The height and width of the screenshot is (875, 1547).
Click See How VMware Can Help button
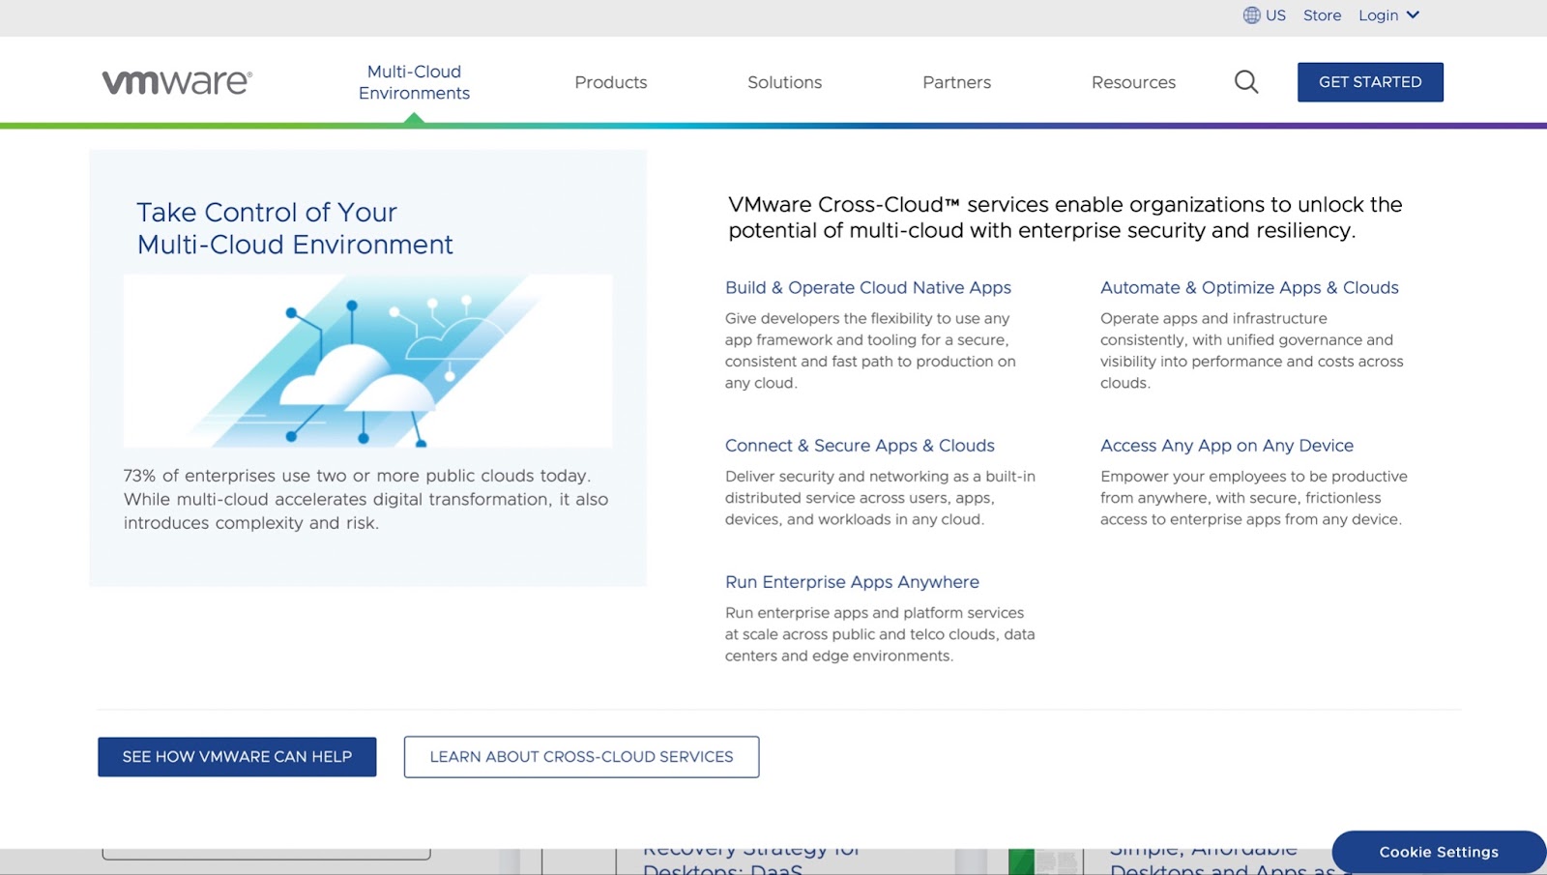[237, 757]
